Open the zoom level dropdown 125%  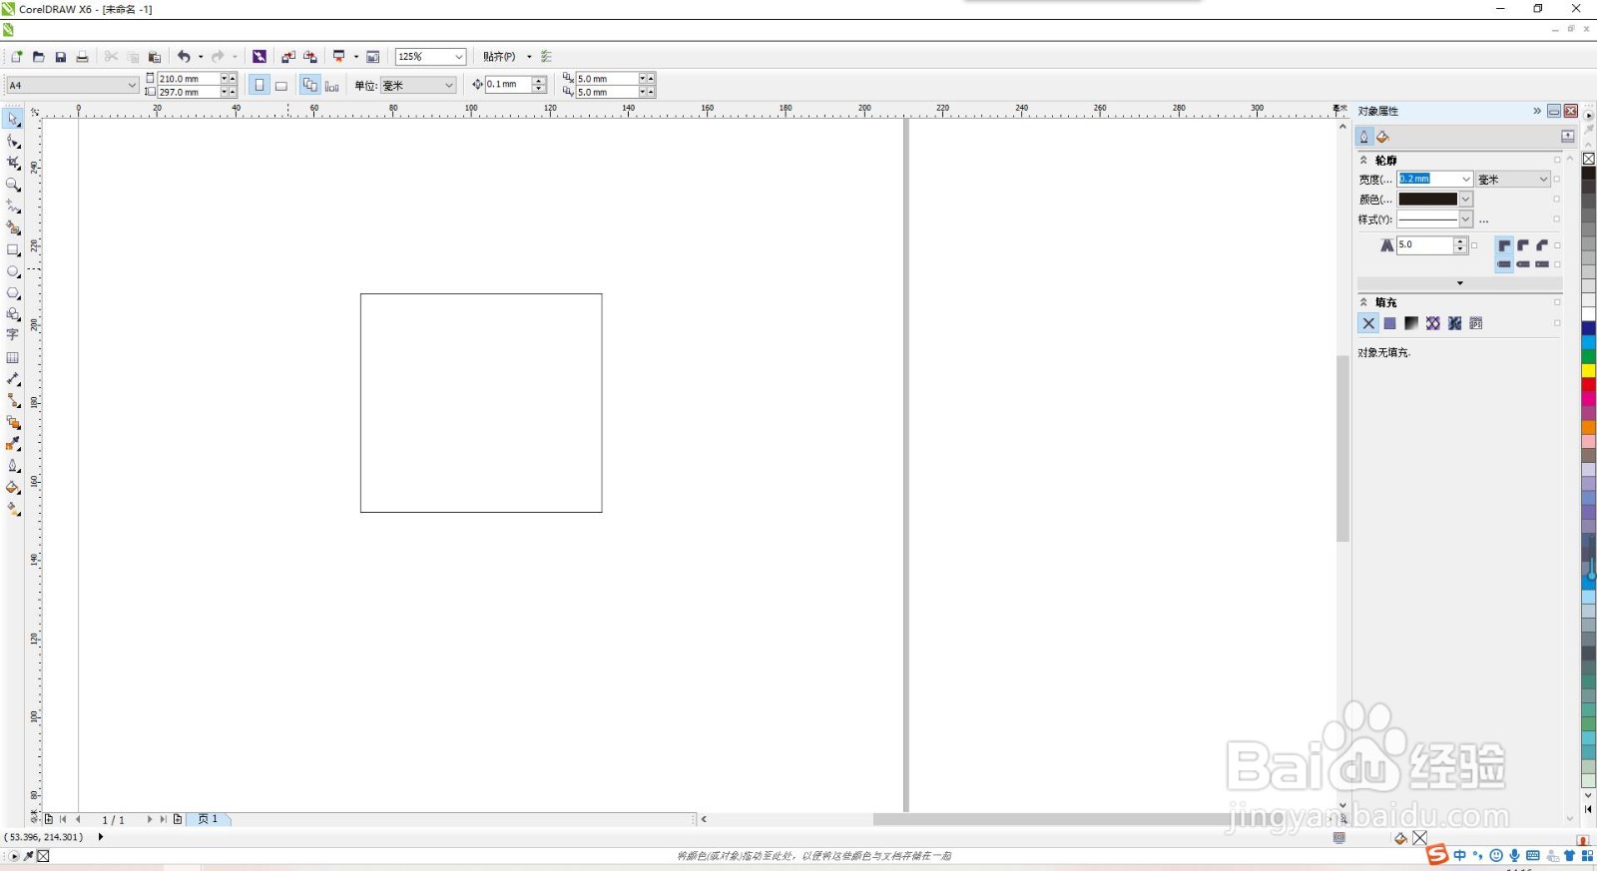pos(459,57)
